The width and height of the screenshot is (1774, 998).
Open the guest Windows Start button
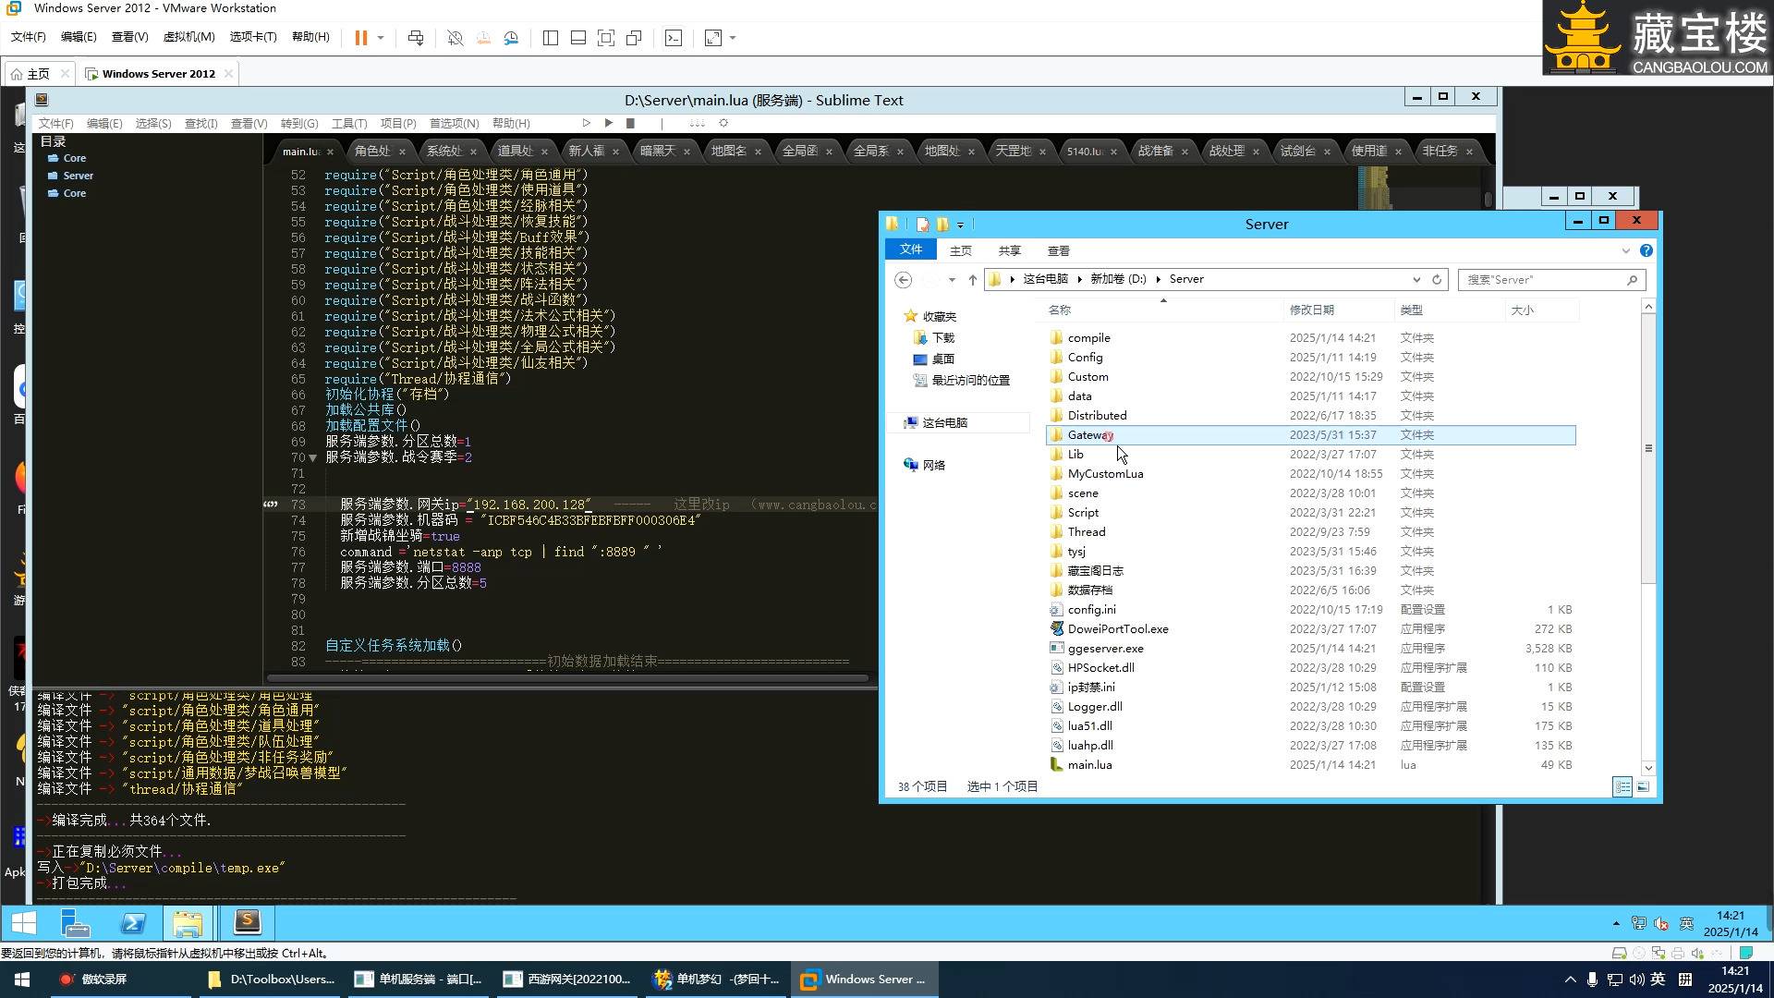(x=24, y=923)
